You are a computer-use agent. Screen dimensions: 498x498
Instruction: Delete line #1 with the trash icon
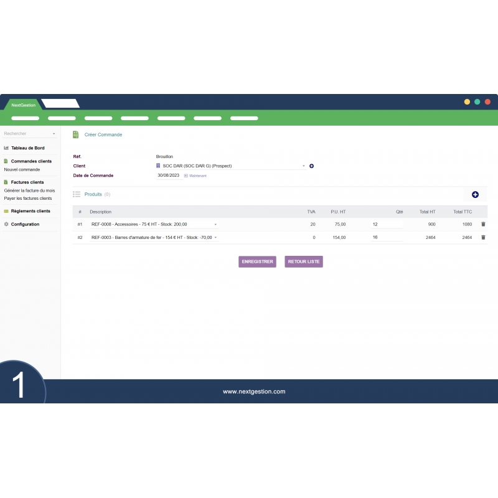coord(482,224)
